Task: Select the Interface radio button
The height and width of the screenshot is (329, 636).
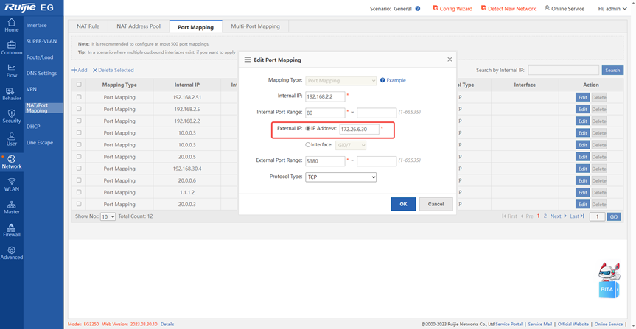Action: pos(308,145)
